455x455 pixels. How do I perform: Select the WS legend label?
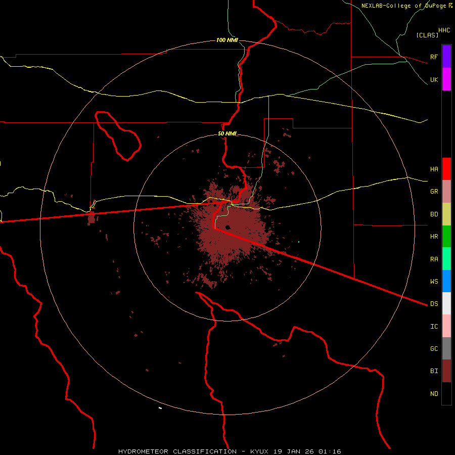point(434,281)
